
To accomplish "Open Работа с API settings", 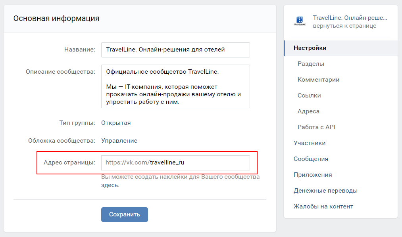I will coord(316,127).
